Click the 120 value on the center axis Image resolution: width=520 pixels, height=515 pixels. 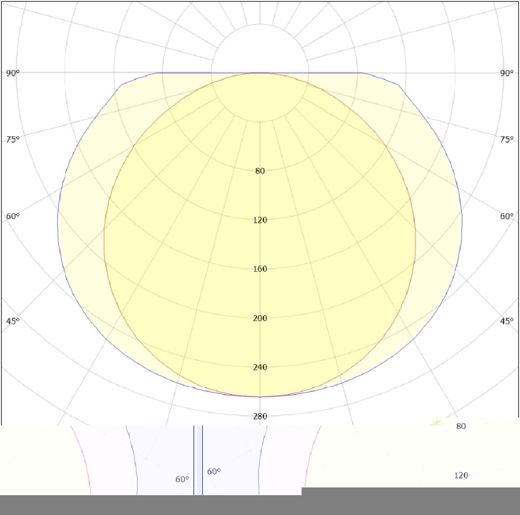point(260,220)
